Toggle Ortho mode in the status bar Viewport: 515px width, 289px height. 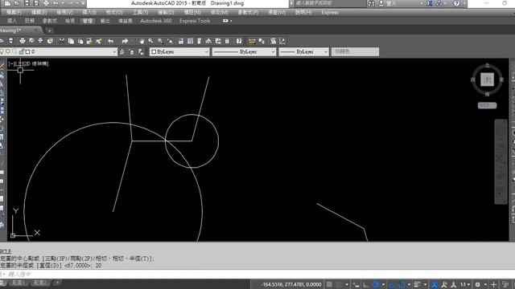pos(365,284)
